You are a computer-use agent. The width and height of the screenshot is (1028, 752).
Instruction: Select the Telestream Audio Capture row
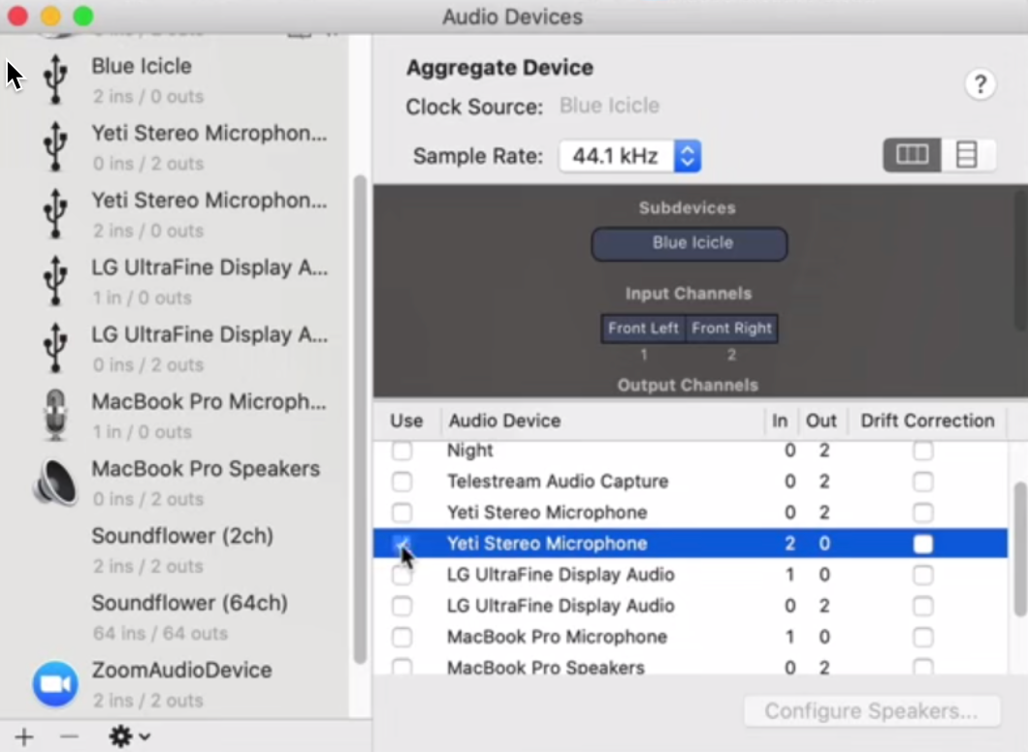691,482
